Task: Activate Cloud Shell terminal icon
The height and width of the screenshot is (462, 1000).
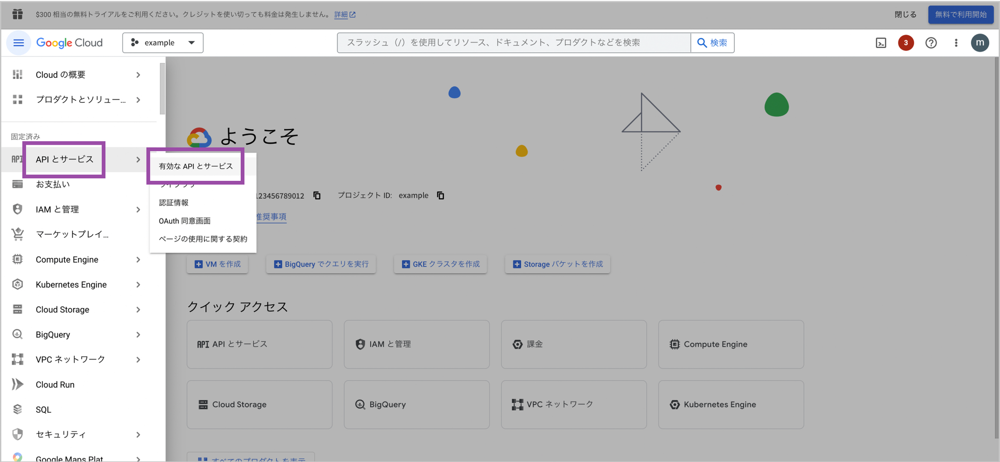Action: [881, 43]
